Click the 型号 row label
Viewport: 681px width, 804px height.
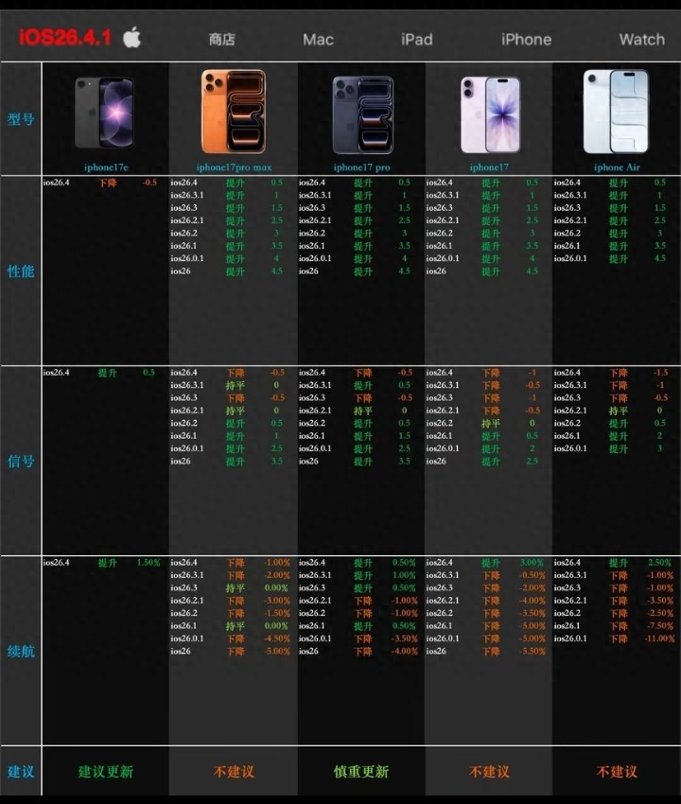point(21,119)
